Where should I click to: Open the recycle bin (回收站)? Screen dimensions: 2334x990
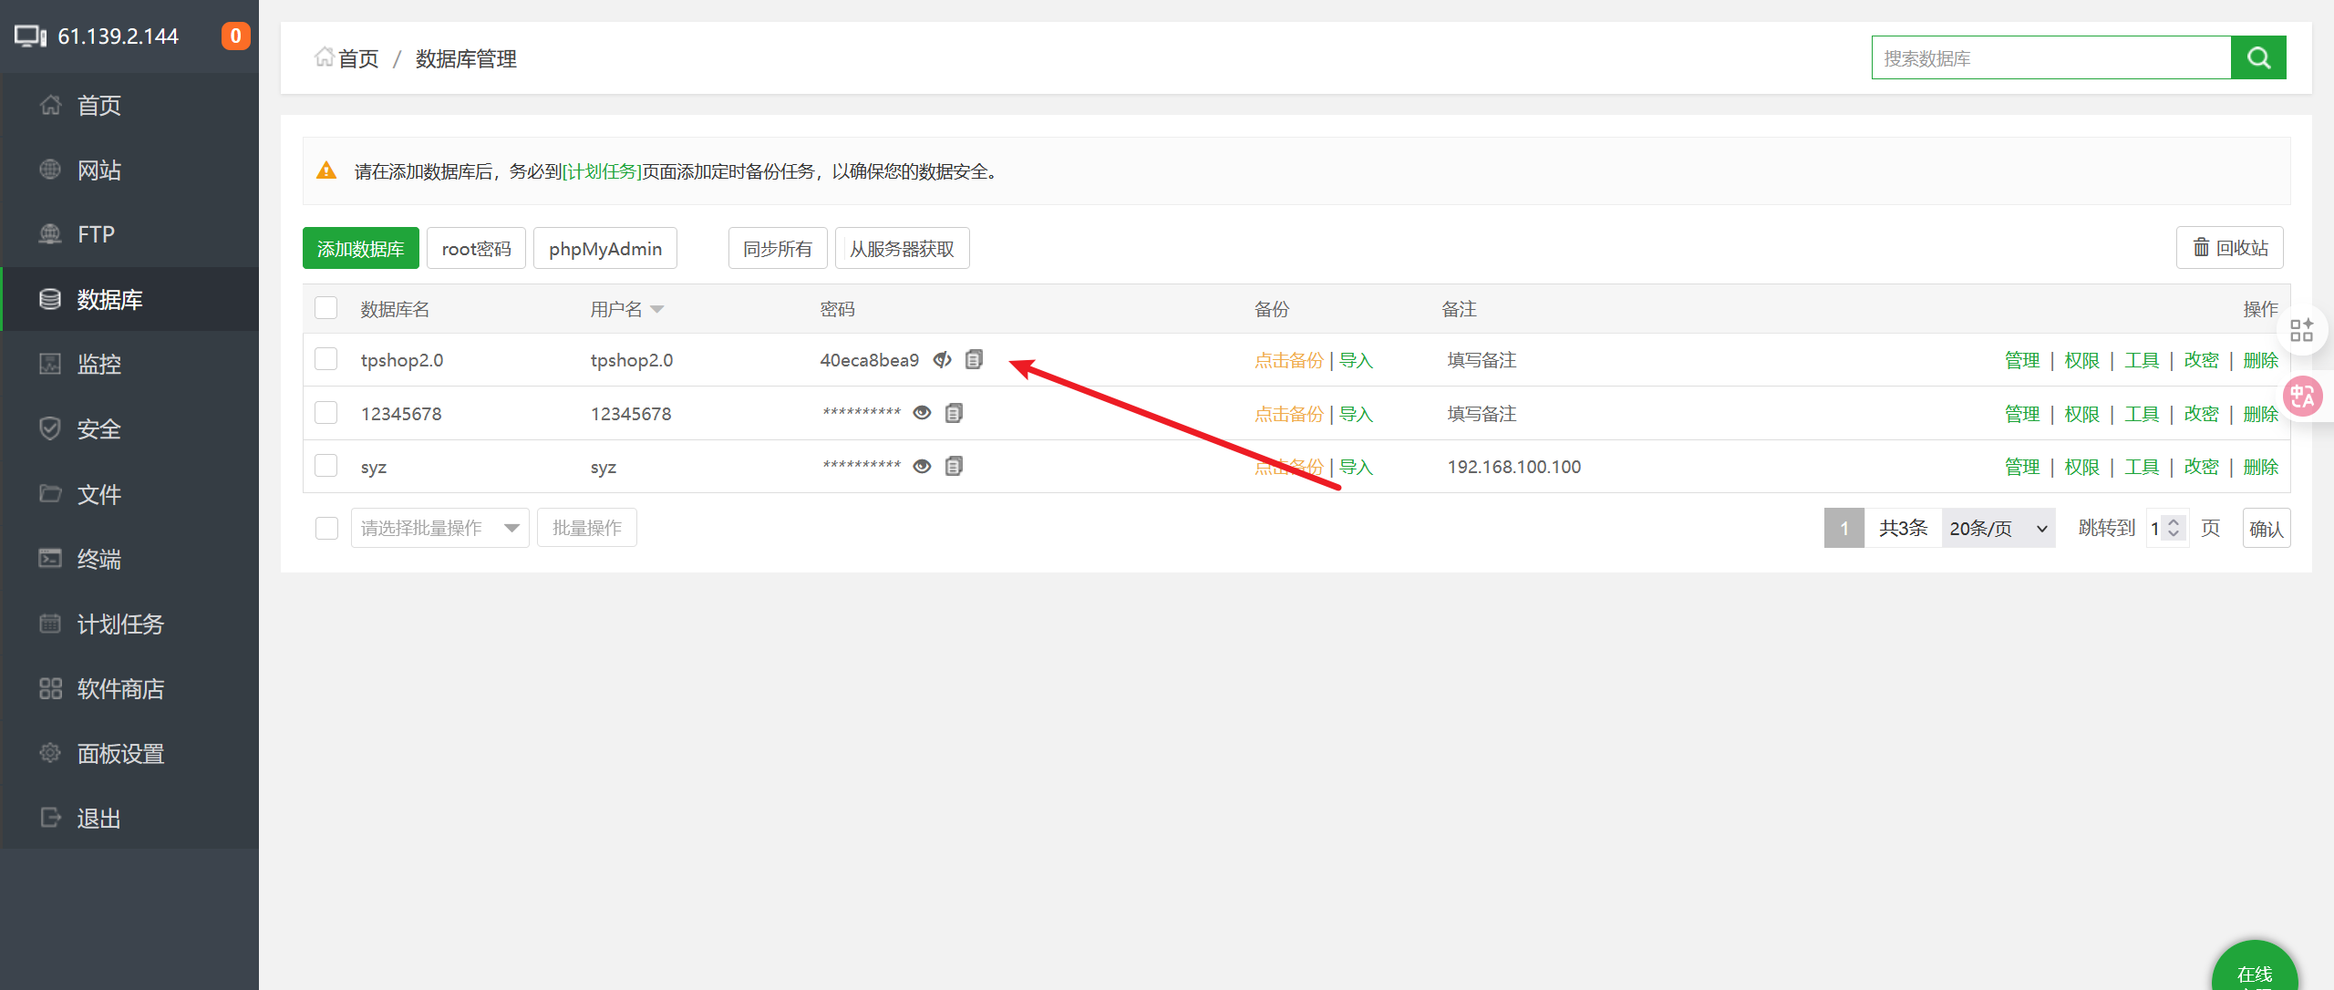coord(2229,248)
